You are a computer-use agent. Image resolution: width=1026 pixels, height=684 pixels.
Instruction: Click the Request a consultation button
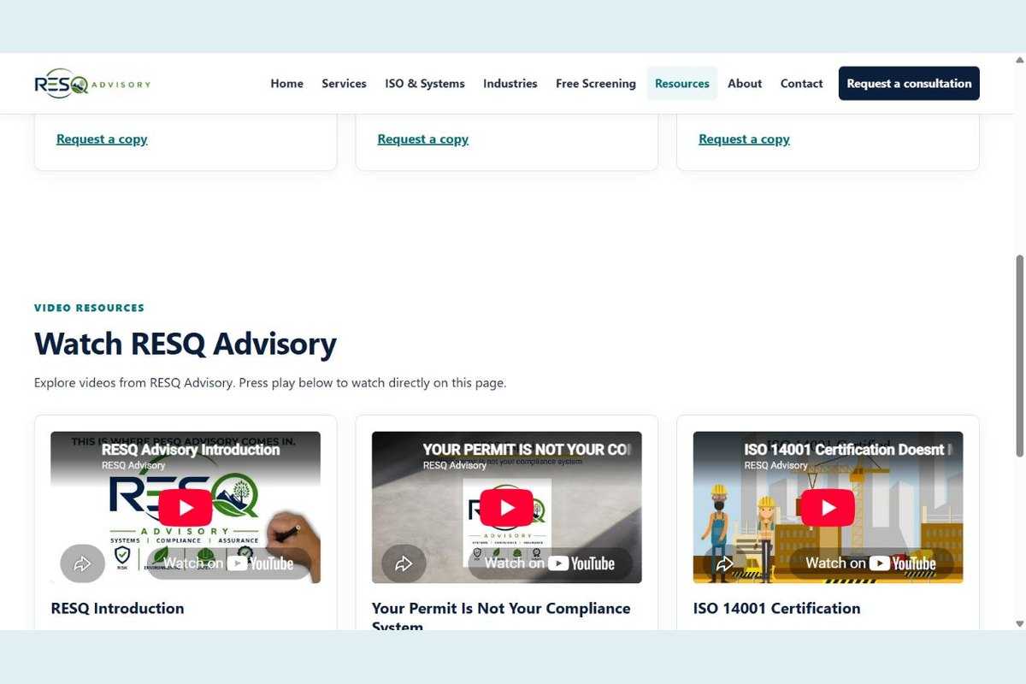[x=909, y=84]
